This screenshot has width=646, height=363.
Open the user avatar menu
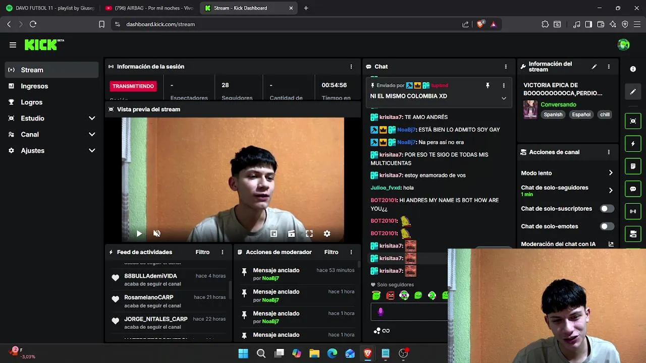(623, 45)
